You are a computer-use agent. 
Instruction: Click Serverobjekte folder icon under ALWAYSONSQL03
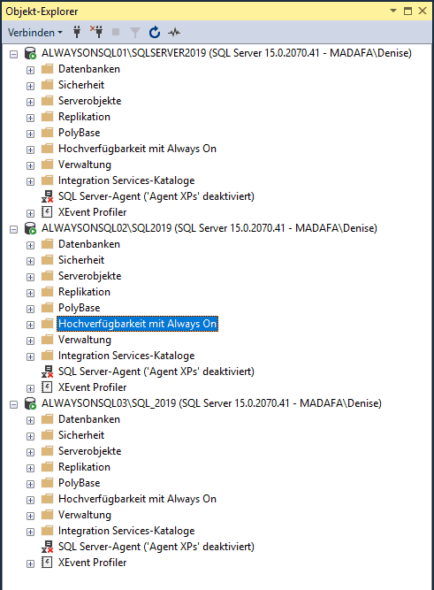point(47,451)
